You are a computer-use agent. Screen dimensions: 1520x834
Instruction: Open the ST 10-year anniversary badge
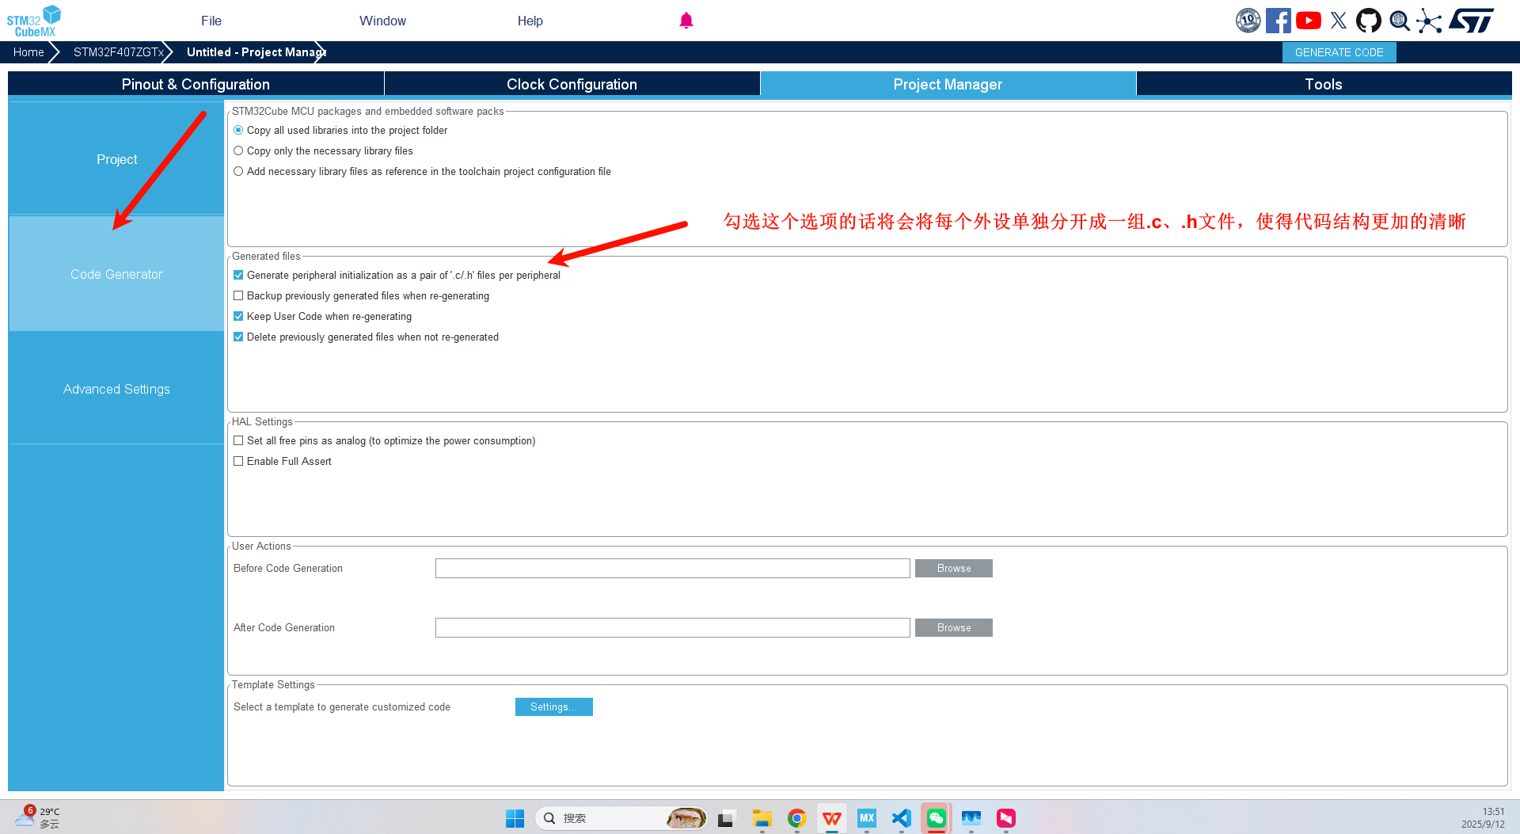coord(1248,21)
